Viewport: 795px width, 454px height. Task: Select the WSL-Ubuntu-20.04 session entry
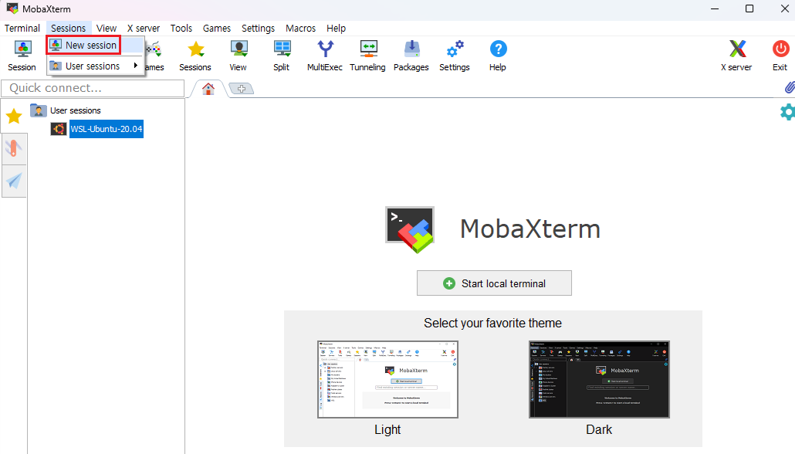click(107, 129)
